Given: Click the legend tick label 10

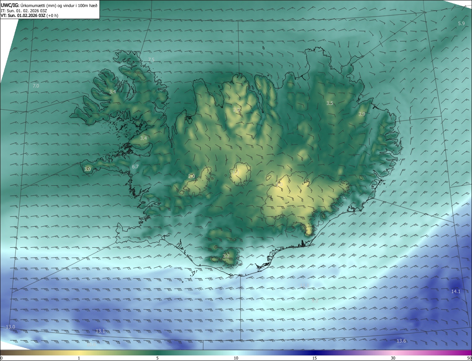Looking at the screenshot, I should 236,358.
